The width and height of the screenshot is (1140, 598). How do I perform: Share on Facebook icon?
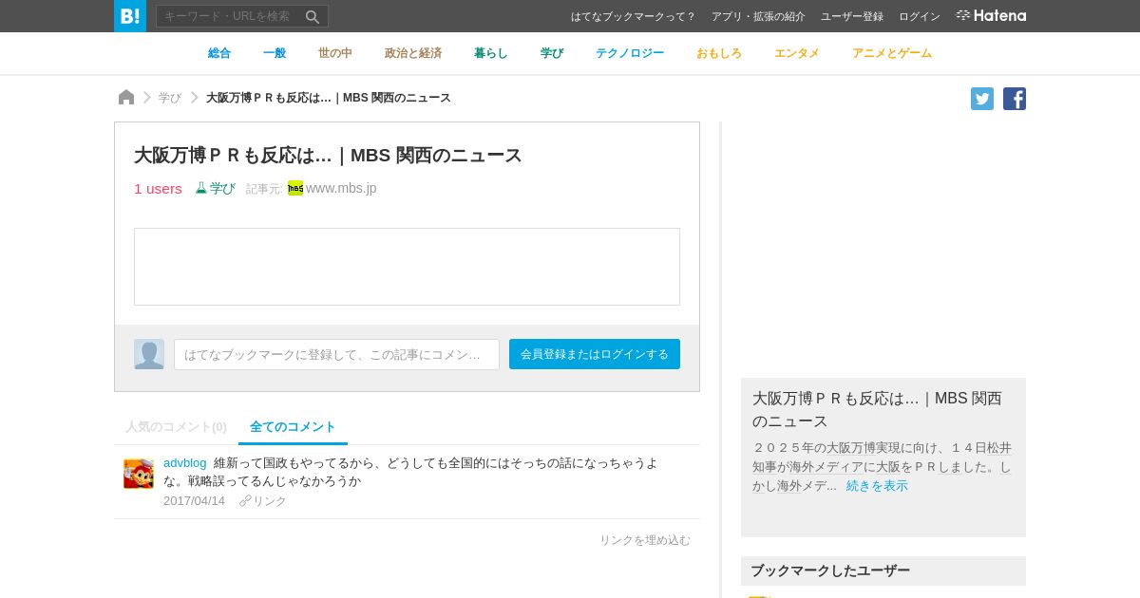1015,99
